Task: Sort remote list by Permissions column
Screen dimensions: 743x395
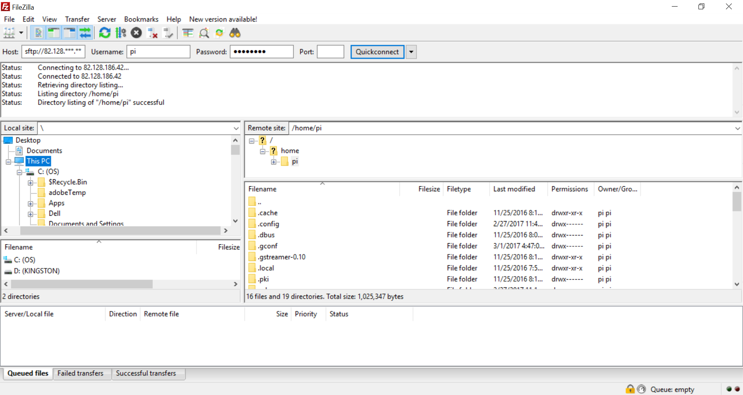Action: (x=570, y=189)
